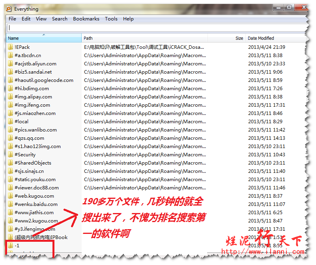
Task: Minimize the Everything window
Action: point(279,7)
